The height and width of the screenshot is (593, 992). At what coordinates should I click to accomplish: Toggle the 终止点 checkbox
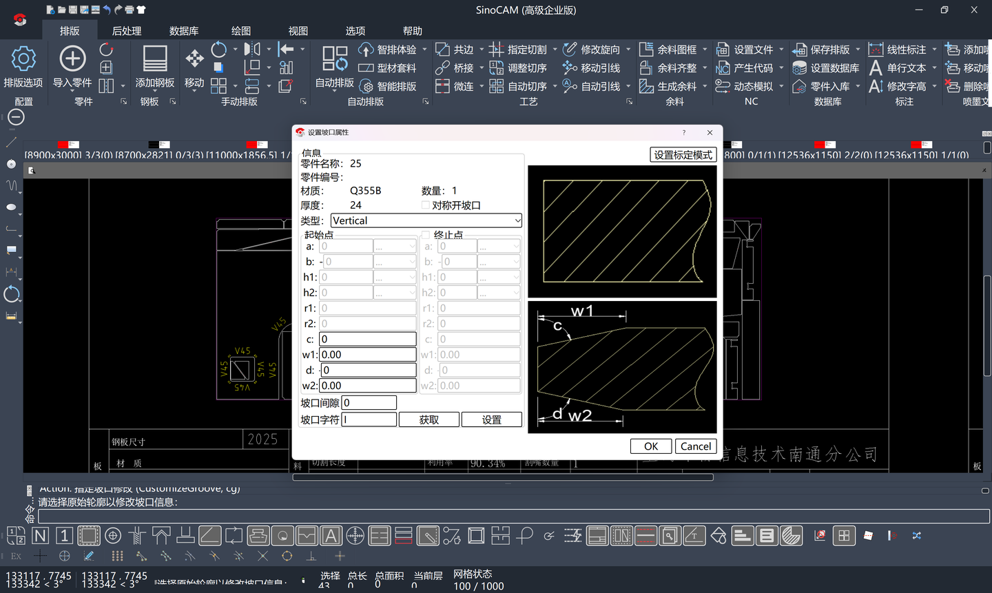click(x=426, y=235)
